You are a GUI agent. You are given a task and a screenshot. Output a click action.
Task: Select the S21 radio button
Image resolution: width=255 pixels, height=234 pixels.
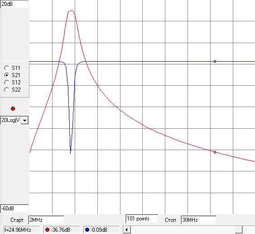[x=7, y=75]
